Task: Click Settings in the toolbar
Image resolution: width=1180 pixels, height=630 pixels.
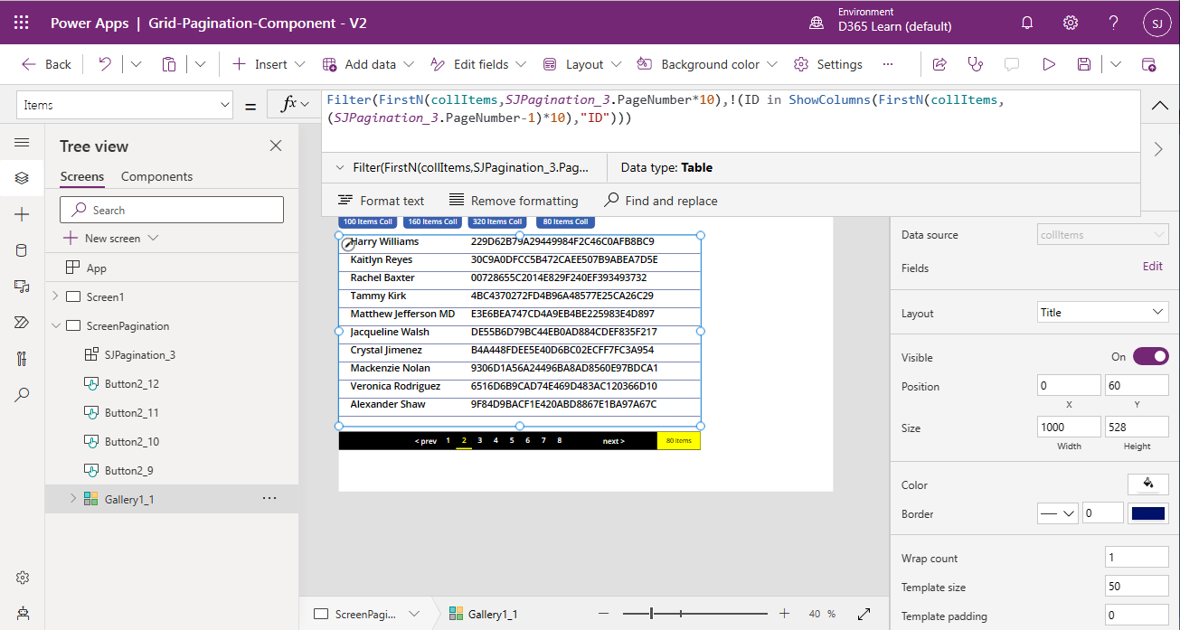Action: click(x=828, y=64)
